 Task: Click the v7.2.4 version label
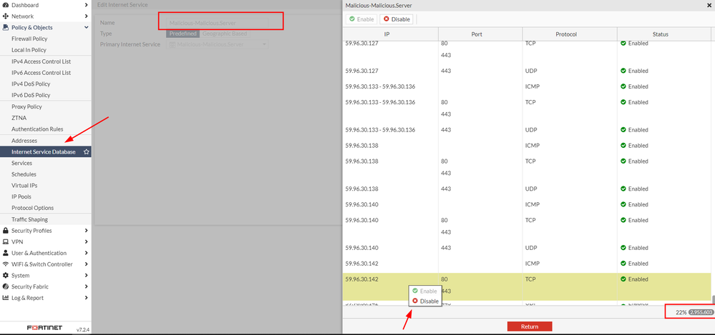82,329
